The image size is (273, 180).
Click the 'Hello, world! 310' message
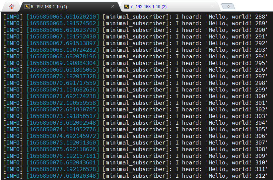[x=237, y=163]
